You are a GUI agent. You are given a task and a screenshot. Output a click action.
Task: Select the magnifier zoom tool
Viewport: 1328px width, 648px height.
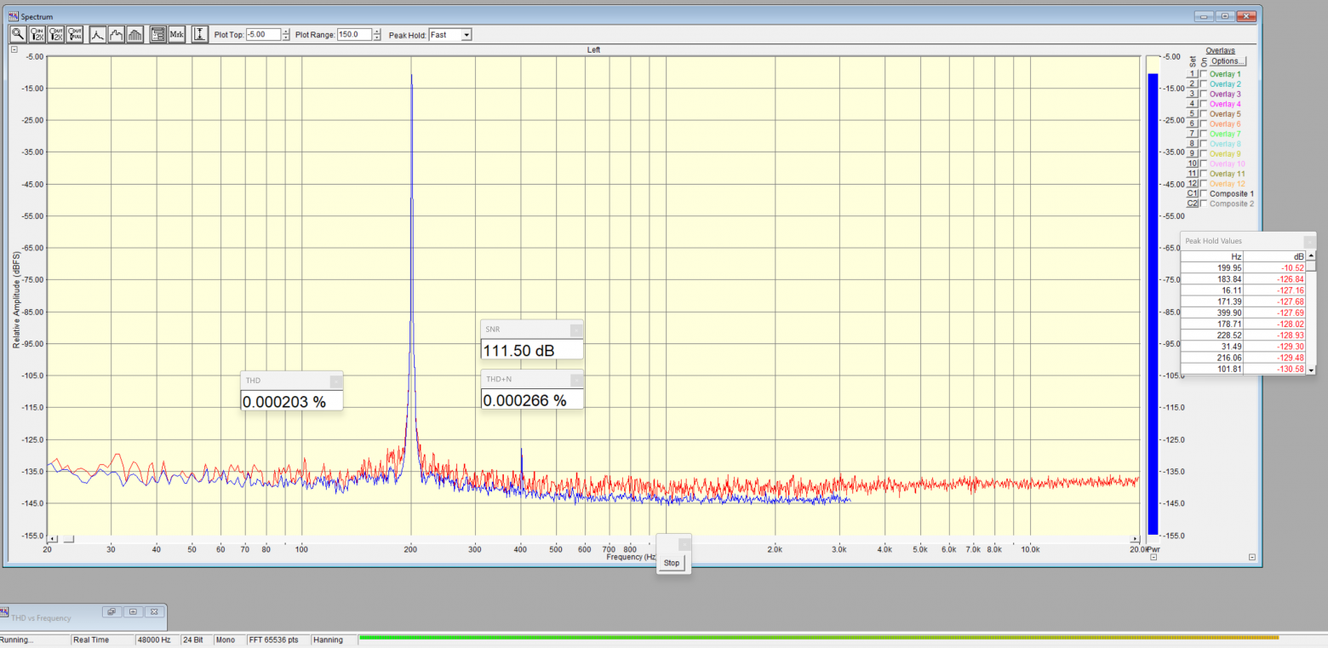click(17, 34)
